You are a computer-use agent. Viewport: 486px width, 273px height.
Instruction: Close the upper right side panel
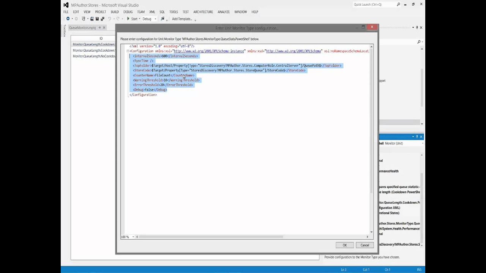coord(421,27)
